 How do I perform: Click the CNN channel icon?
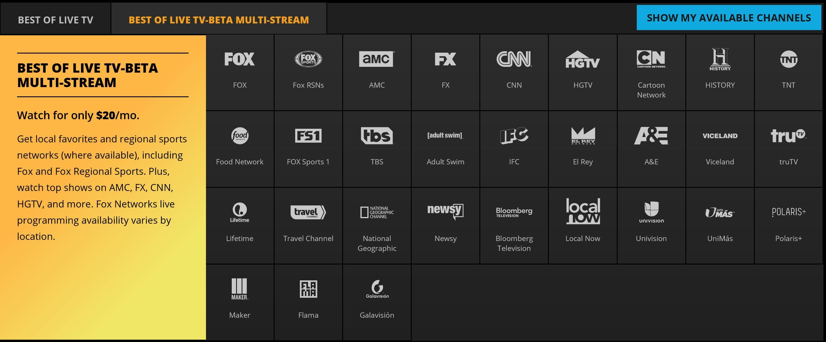514,60
